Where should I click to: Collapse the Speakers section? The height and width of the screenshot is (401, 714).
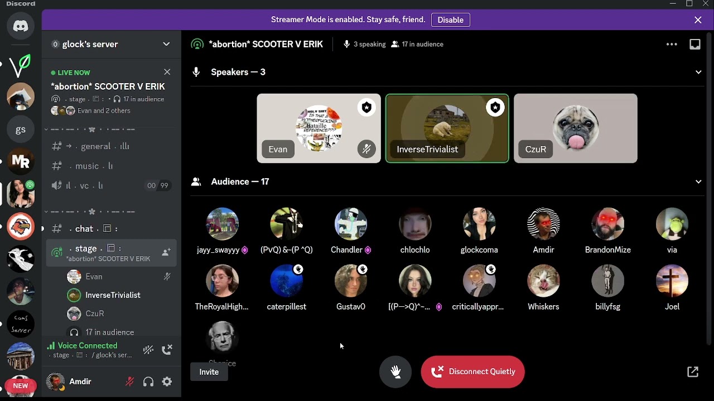pos(698,72)
